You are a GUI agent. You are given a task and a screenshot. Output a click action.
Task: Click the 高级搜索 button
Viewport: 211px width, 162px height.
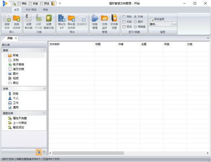pyautogui.click(x=158, y=19)
